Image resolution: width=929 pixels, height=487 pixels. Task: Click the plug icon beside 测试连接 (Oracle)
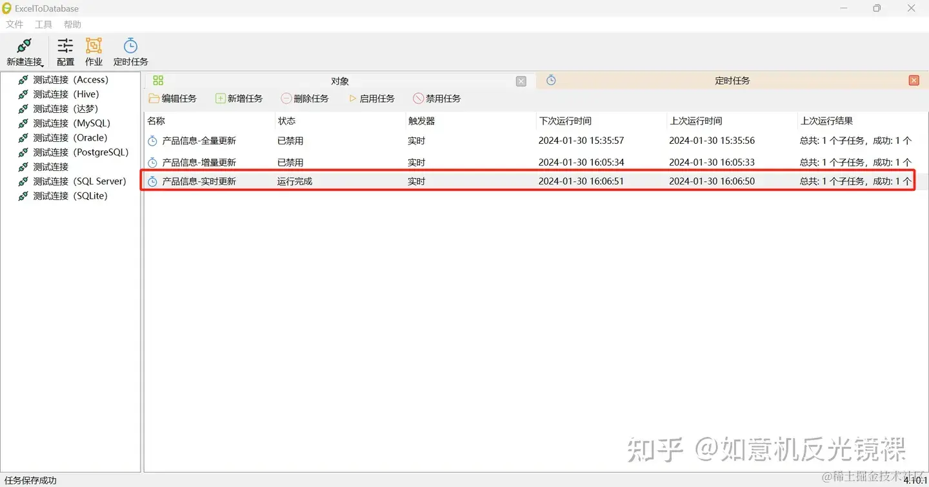point(23,138)
